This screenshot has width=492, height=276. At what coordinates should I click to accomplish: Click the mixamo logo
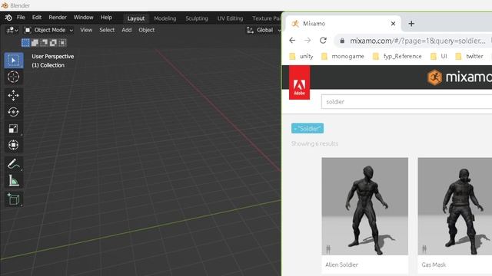(460, 77)
